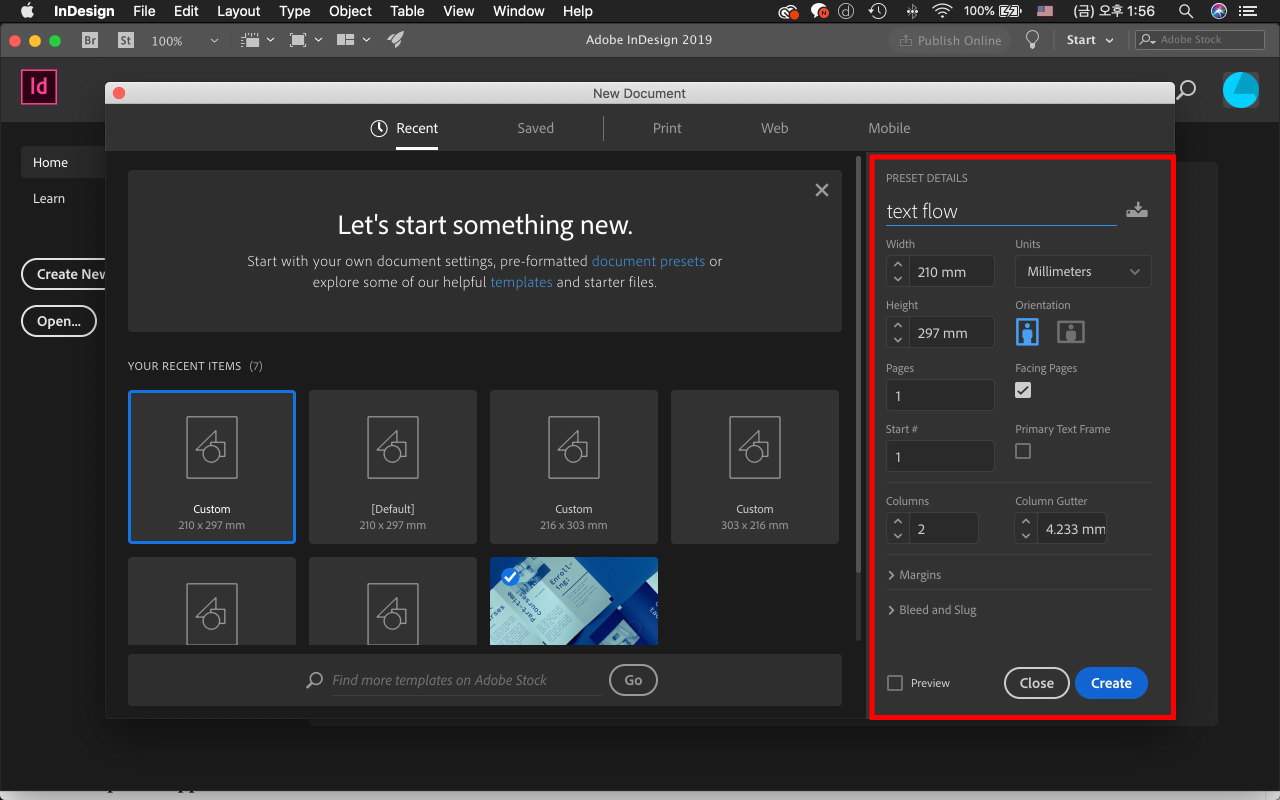
Task: Open the Type menu
Action: tap(294, 11)
